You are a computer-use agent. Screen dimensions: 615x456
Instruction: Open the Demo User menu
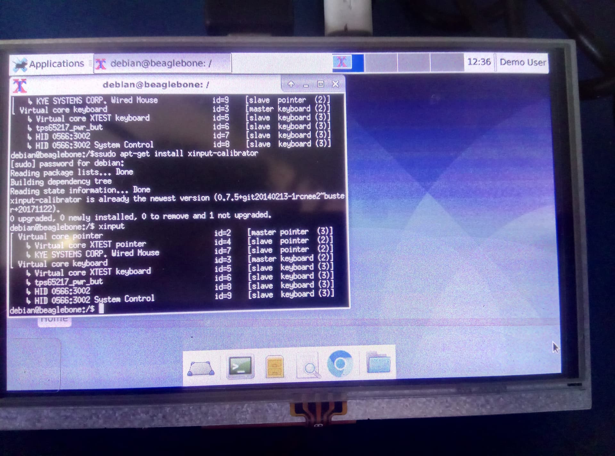coord(523,62)
